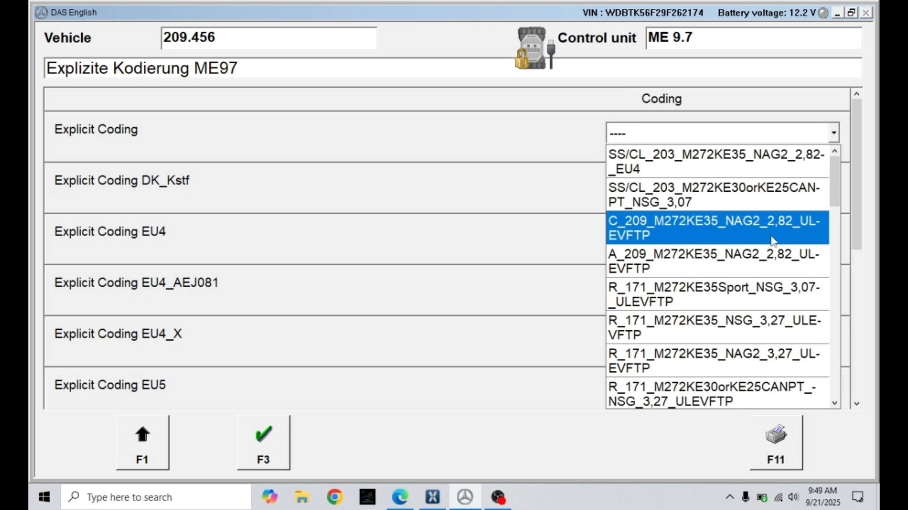
Task: Click the Control unit field ME 9.7
Action: (x=754, y=38)
